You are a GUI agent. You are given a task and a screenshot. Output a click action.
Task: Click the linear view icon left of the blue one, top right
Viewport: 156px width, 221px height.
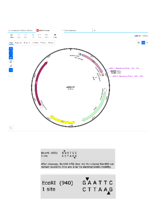pos(139,42)
